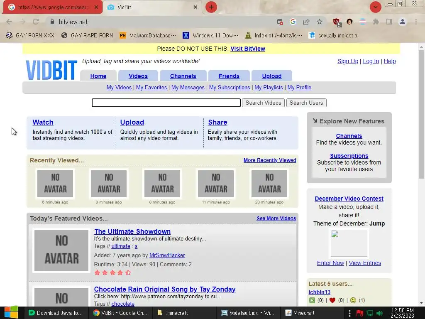Click the heart favorites icon under ichbin13
This screenshot has height=319, width=425.
tap(332, 300)
